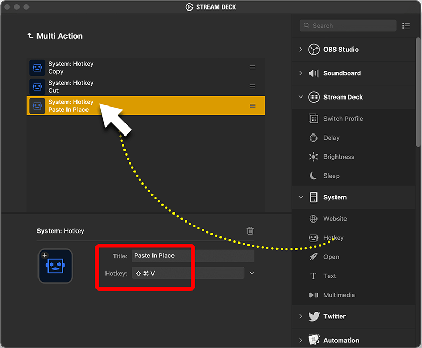Select the Text action label

tap(330, 276)
